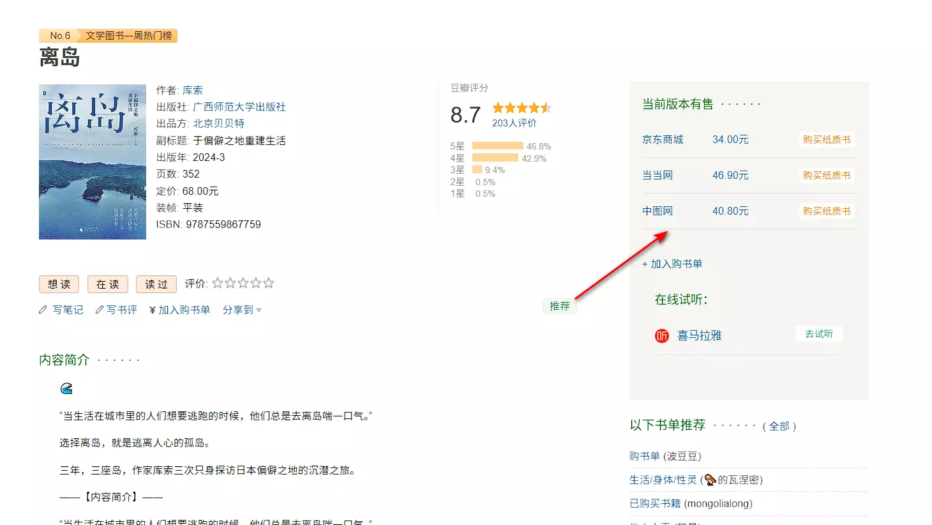Click + 加入购书单 in the sales panel
Screen dimensions: 932x525
672,264
